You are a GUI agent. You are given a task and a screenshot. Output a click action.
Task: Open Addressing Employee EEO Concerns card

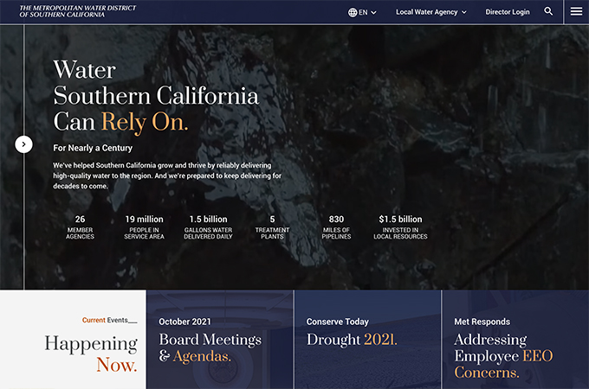coord(515,340)
